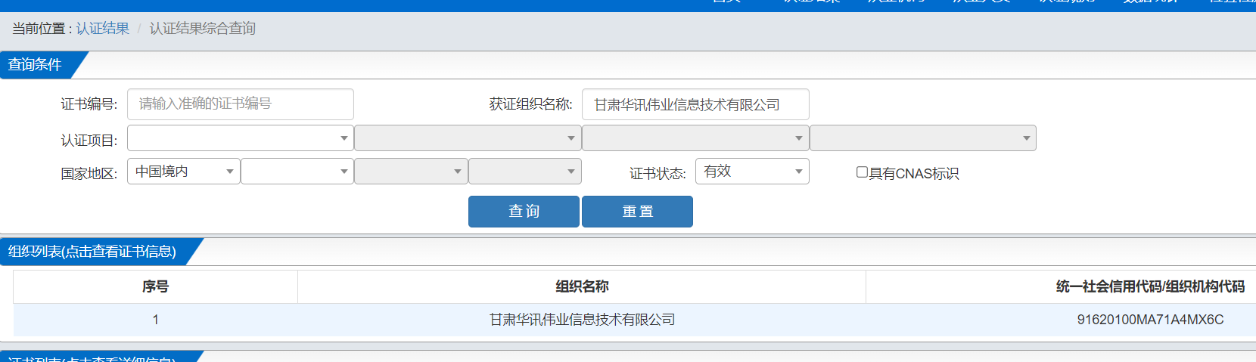The image size is (1256, 362).
Task: Click the 国家地区 label
Action: (x=89, y=174)
